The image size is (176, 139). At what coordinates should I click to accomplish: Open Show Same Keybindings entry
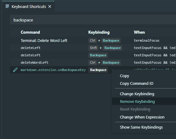141,127
